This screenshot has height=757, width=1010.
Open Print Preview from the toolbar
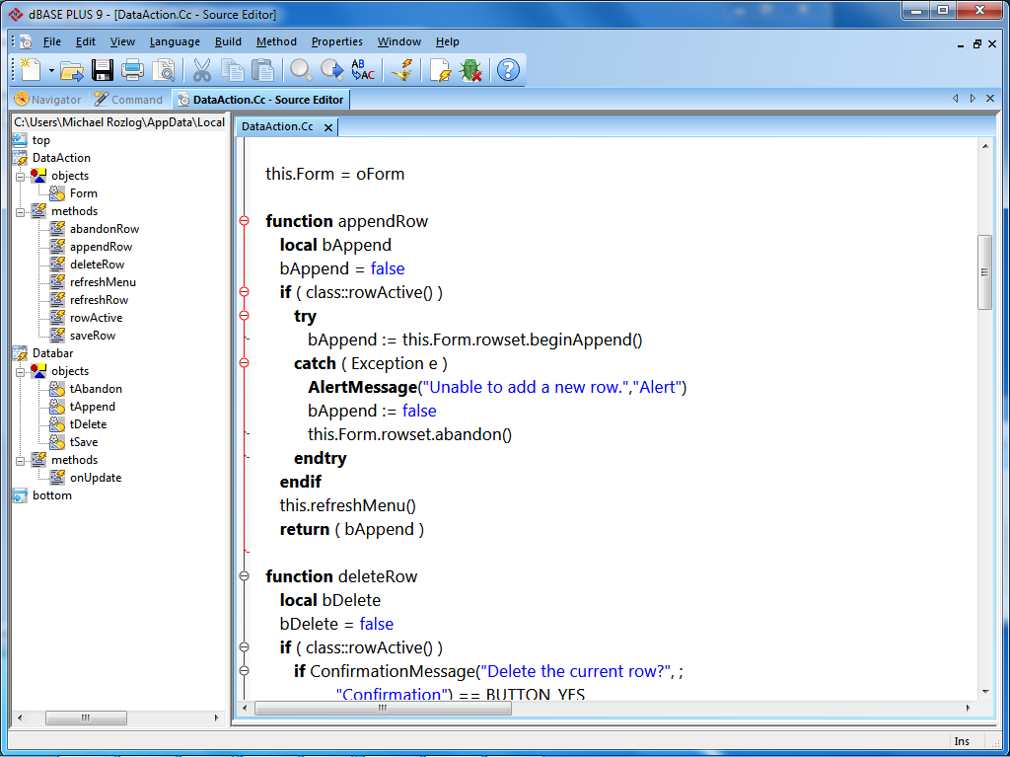click(164, 70)
